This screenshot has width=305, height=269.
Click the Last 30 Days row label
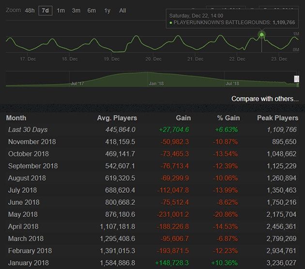(x=28, y=129)
